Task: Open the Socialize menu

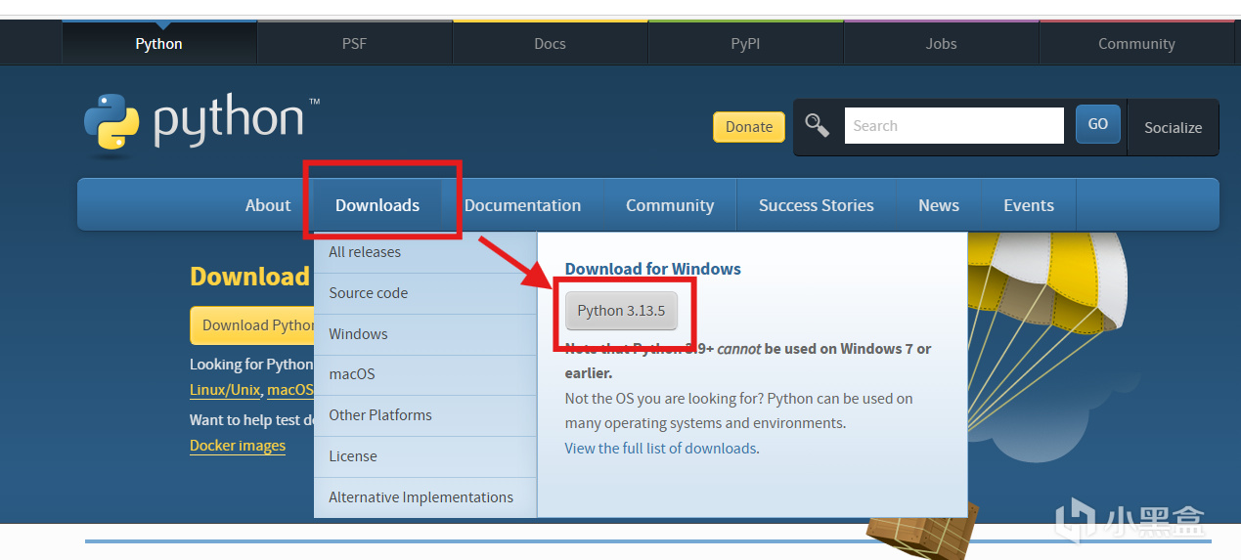Action: 1173,127
